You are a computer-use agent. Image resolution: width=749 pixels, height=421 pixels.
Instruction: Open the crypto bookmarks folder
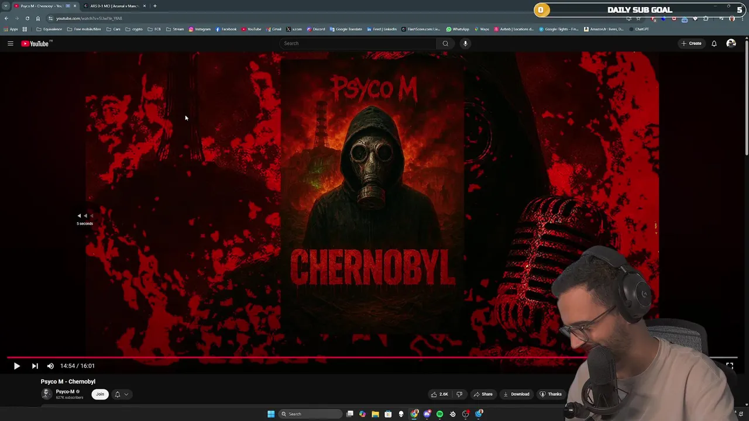[134, 29]
